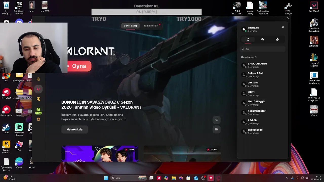
Task: Open the Battlefield 1 desktop icon
Action: point(314,41)
